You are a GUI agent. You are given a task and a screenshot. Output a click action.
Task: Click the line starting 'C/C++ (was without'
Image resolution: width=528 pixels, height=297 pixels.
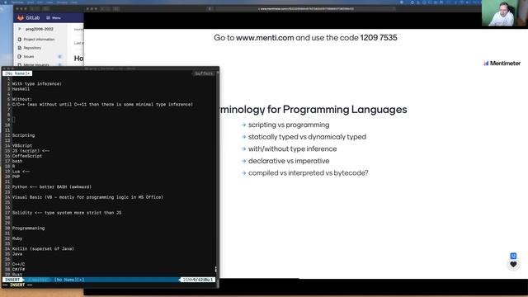point(102,105)
